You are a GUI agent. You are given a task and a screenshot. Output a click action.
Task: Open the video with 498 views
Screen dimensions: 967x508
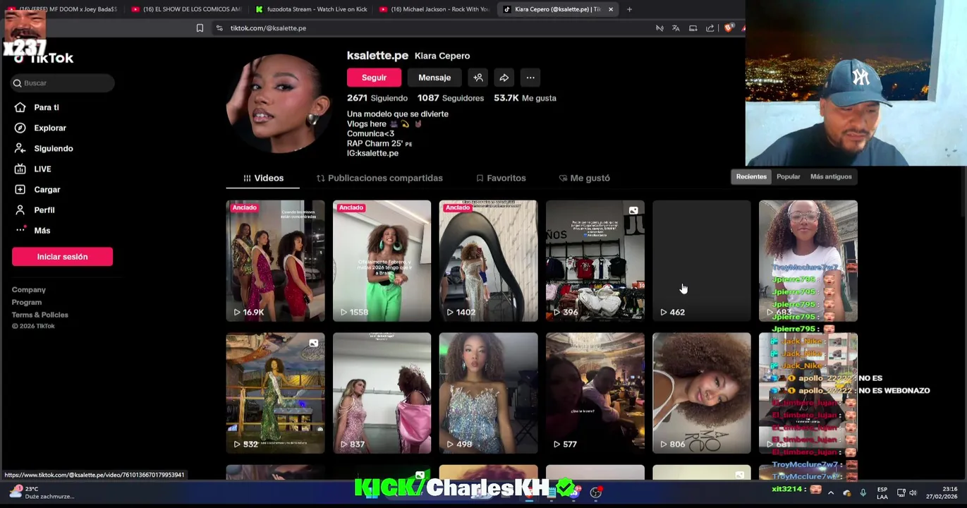(x=488, y=393)
